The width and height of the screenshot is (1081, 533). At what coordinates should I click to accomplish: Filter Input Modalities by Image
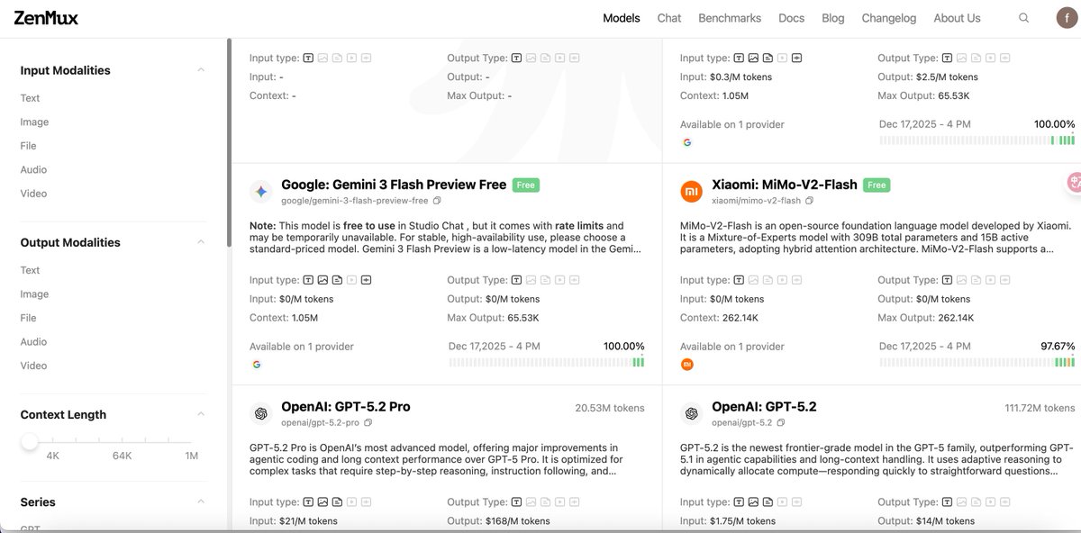(x=35, y=122)
